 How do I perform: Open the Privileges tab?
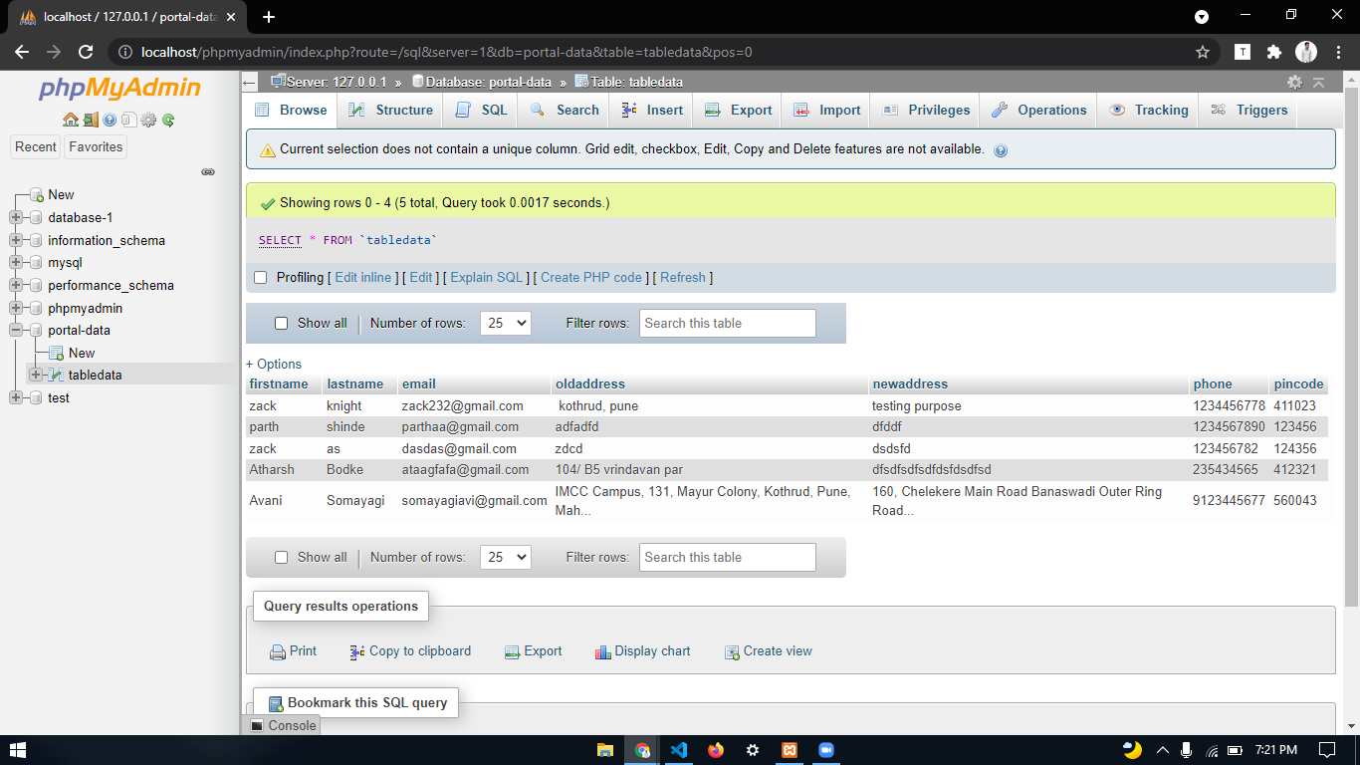click(x=926, y=111)
